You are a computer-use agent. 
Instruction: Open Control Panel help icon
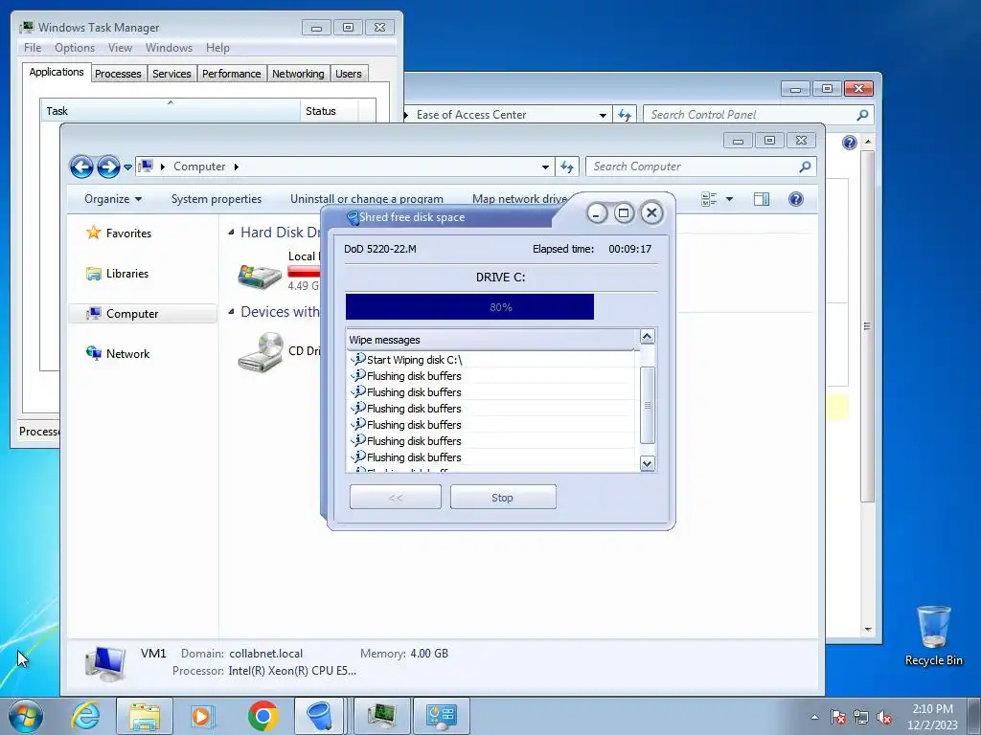849,143
